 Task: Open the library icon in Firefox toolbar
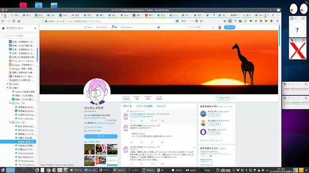(x=225, y=21)
